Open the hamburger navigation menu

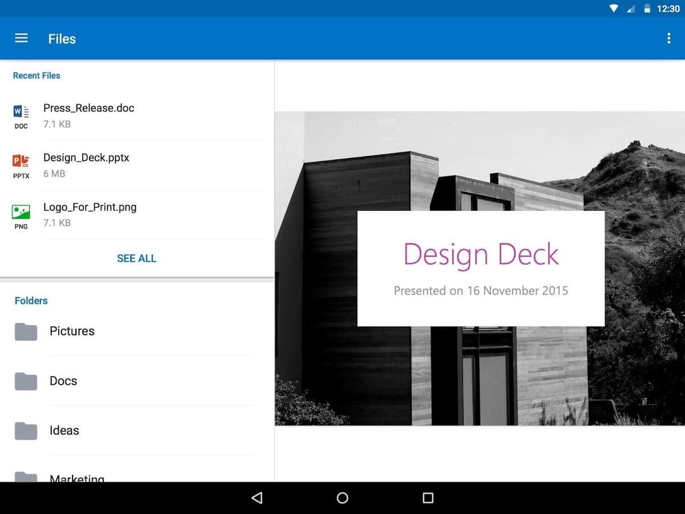tap(21, 38)
